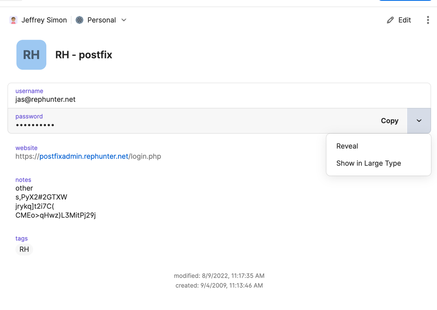This screenshot has height=310, width=437.
Task: Open the three-dot more options menu
Action: pos(428,20)
